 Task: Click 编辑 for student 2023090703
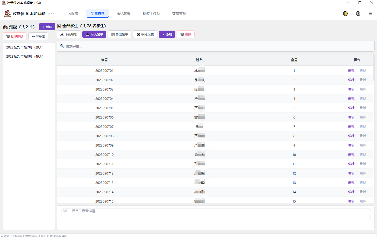[x=351, y=89]
